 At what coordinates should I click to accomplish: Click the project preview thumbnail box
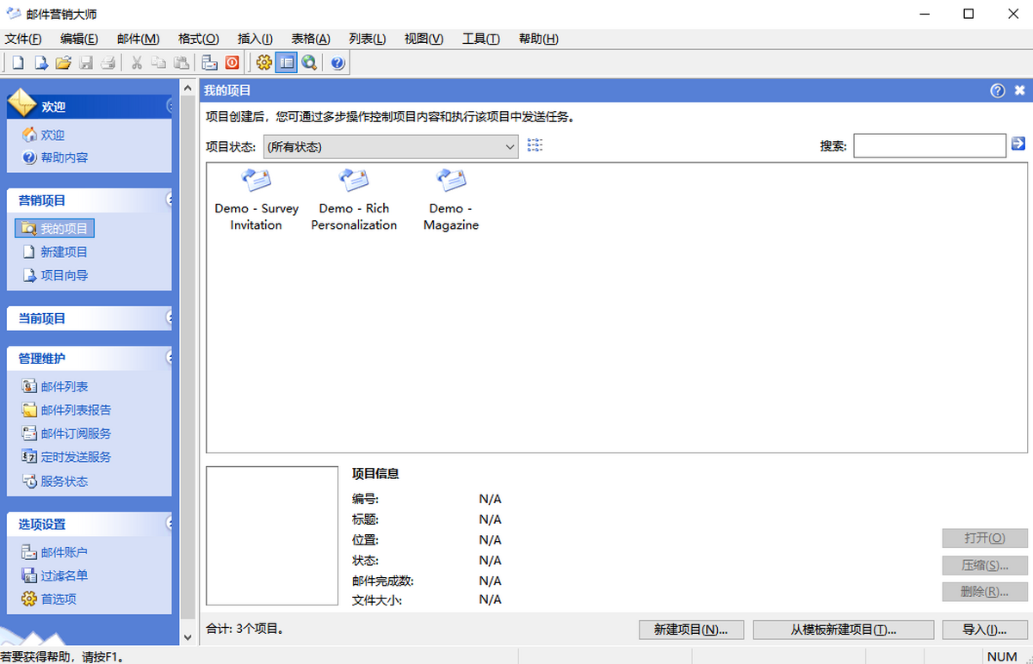pyautogui.click(x=273, y=536)
